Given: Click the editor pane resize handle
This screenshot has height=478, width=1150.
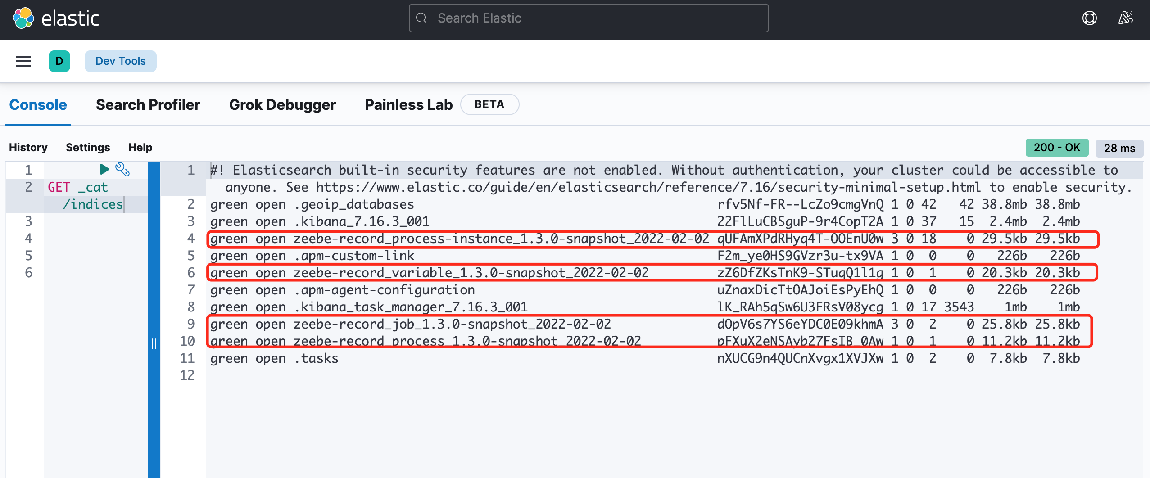Looking at the screenshot, I should coord(154,344).
